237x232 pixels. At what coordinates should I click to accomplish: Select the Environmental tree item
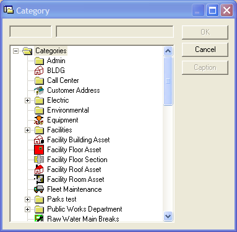68,110
